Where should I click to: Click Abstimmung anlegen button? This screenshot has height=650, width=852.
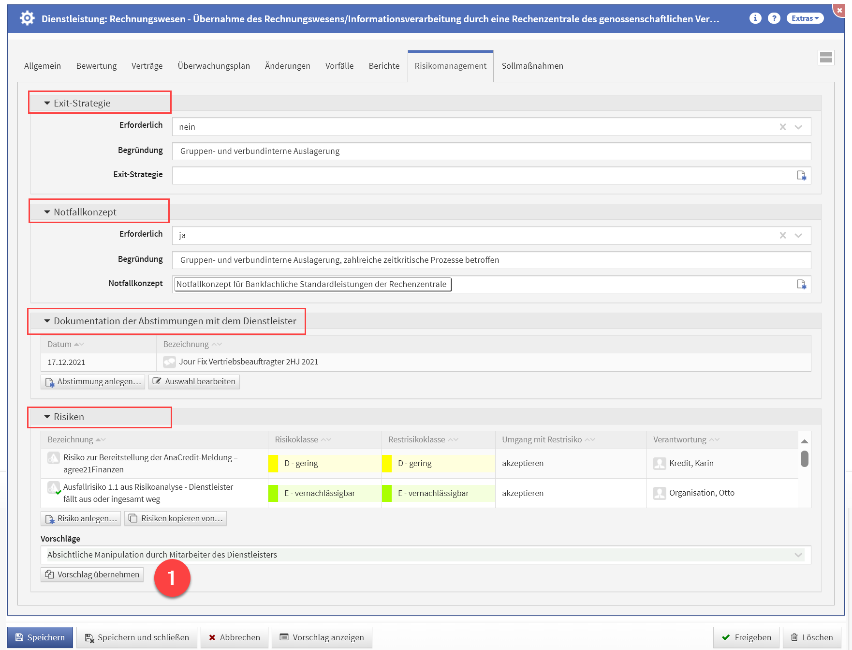coord(93,382)
